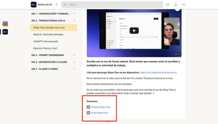Screen dimensions: 218x124
Task: Open the ref.wisprflow.ai/inicia-con-ia link
Action: [158, 73]
